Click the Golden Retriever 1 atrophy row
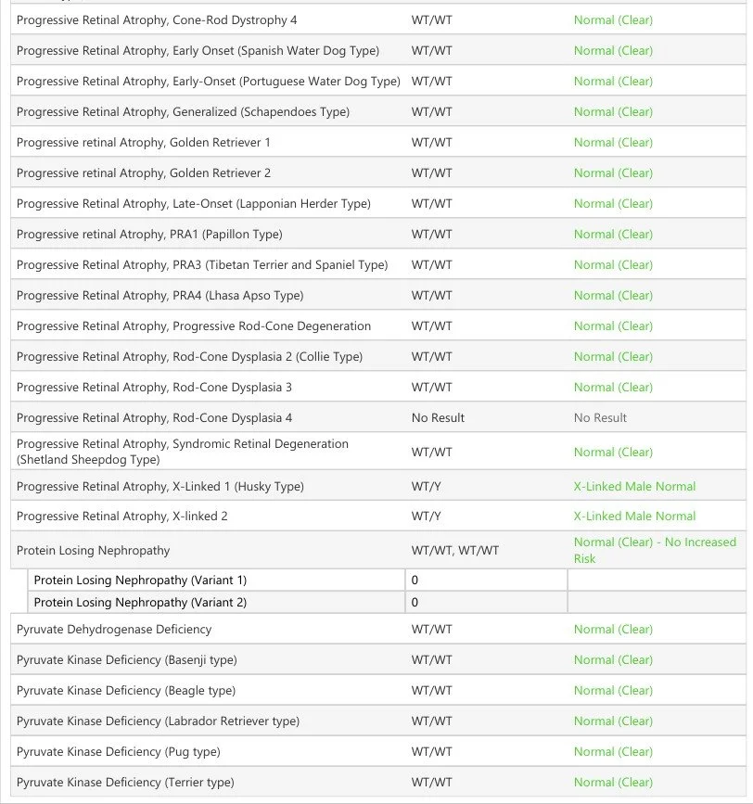Screen dimensions: 753x804 pyautogui.click(x=378, y=142)
